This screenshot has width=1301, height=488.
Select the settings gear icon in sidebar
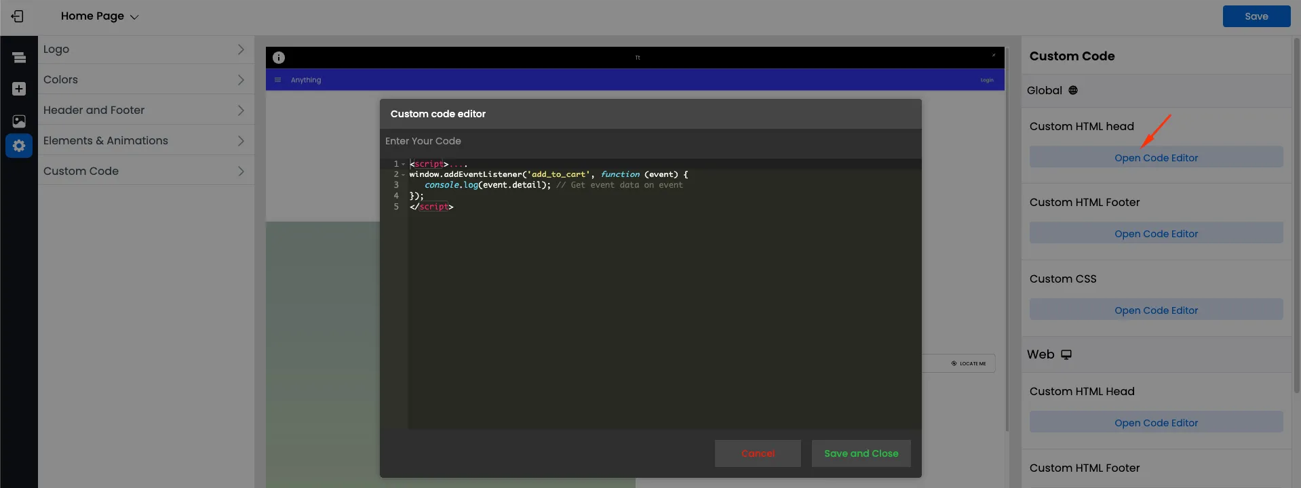point(19,146)
